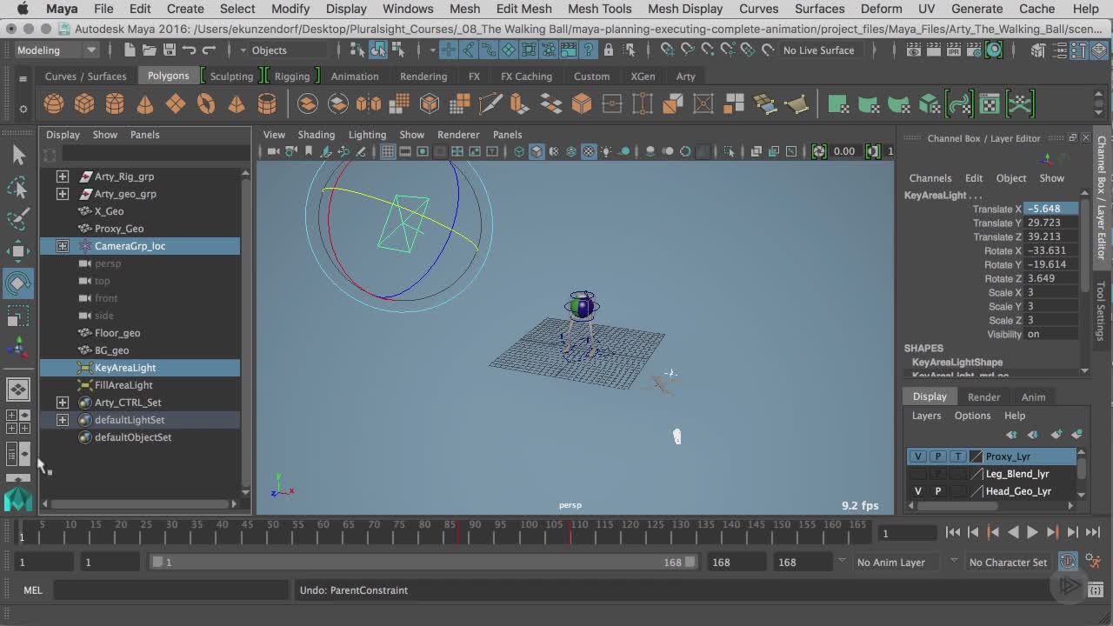
Task: Open the Mesh Tools menu
Action: click(599, 9)
